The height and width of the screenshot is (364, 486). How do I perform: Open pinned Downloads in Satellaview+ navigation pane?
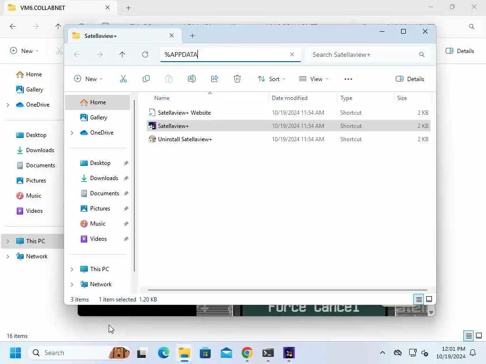(98, 178)
